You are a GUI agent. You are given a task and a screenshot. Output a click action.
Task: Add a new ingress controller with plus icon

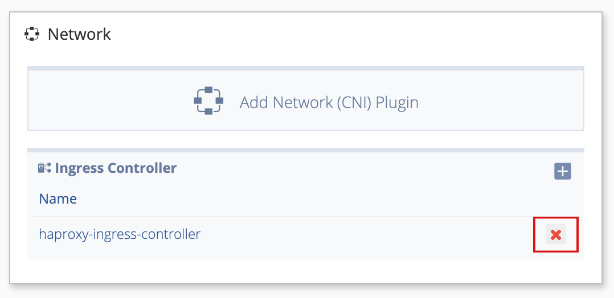pyautogui.click(x=562, y=171)
